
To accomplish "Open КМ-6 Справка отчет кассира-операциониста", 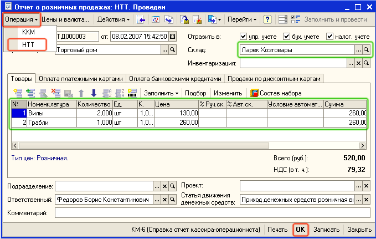I will click(x=195, y=230).
